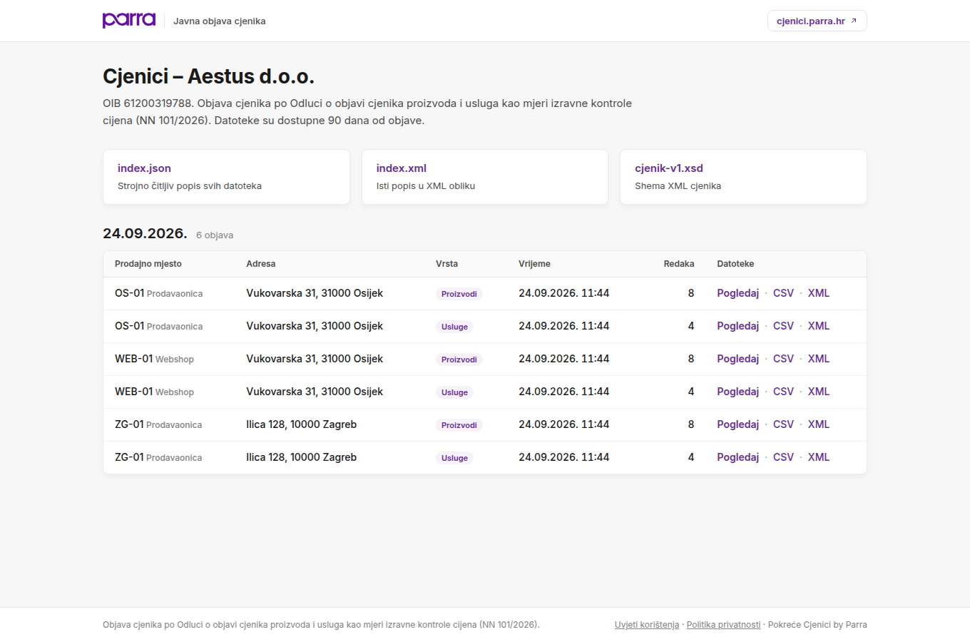Viewport: 970px width, 642px height.
Task: Click Pogledaj for WEB-01 Usluge row
Action: [737, 392]
